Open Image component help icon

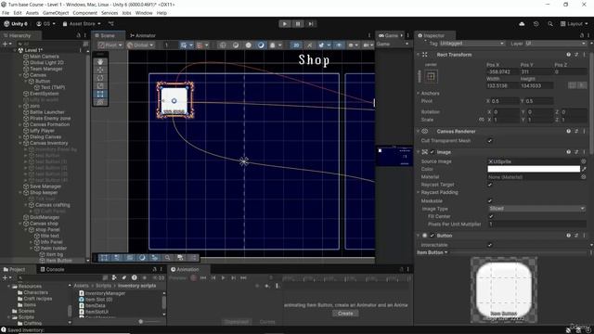tap(568, 152)
